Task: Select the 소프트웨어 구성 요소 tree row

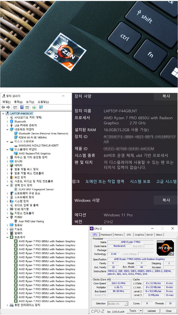Action: pyautogui.click(x=27, y=193)
